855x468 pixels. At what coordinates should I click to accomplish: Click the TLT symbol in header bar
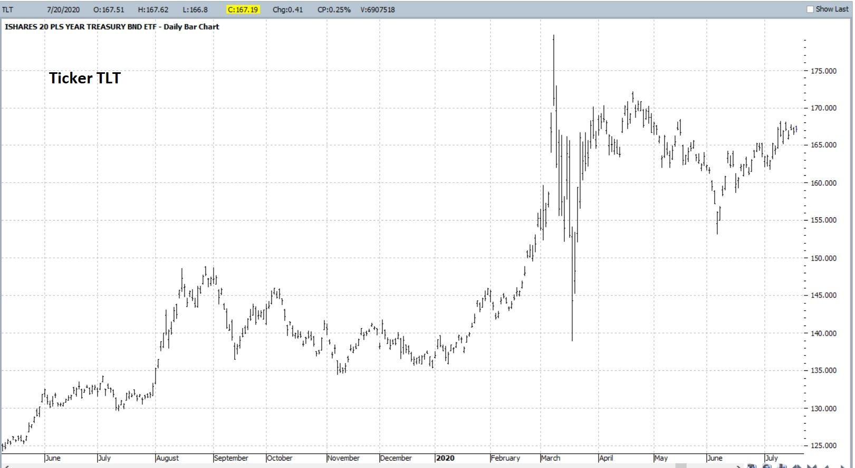tap(7, 9)
